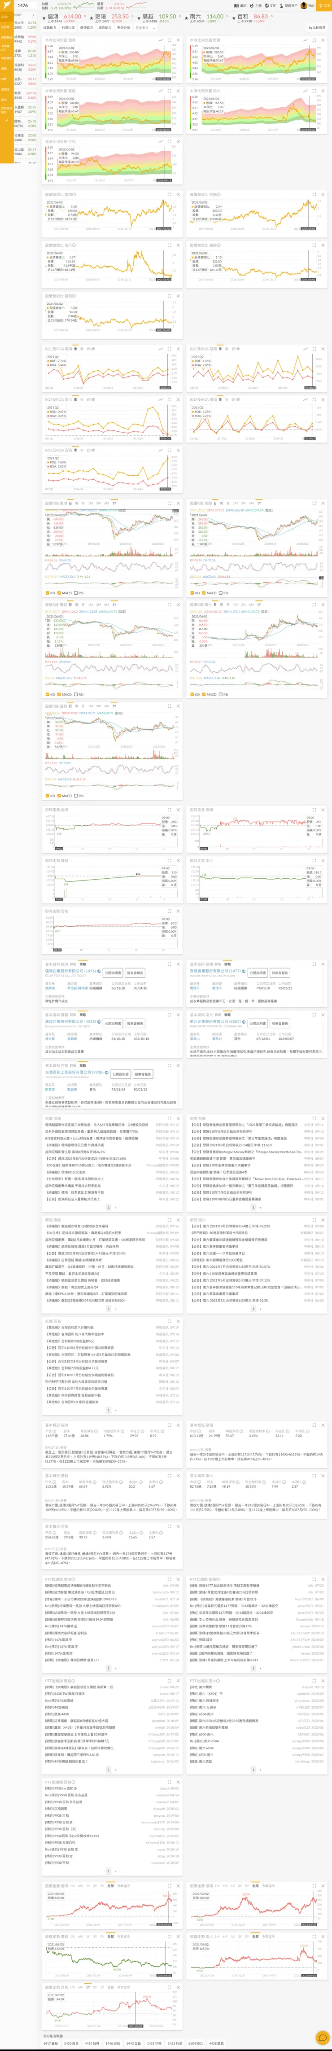The height and width of the screenshot is (2051, 332).
Task: Click the site logo in top-left corner
Action: pos(6,5)
